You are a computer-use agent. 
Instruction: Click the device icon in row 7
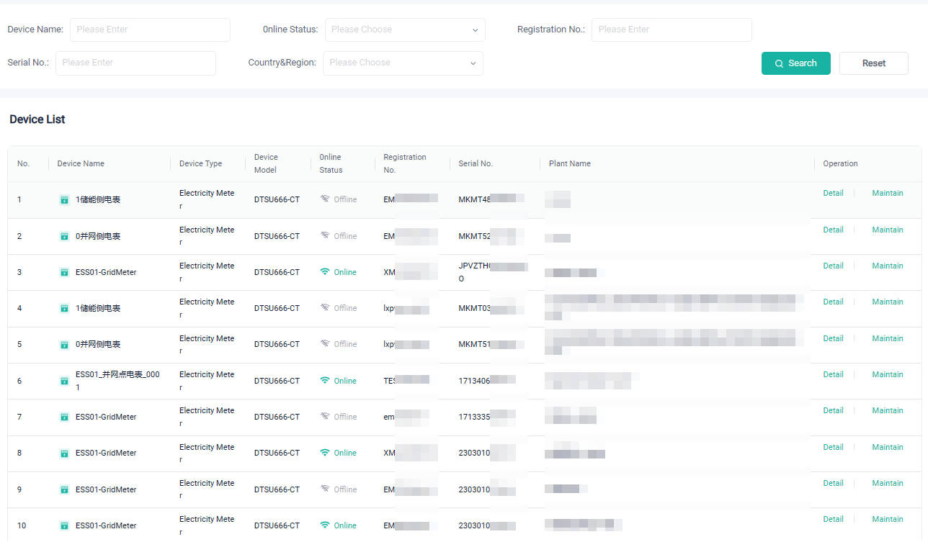64,417
